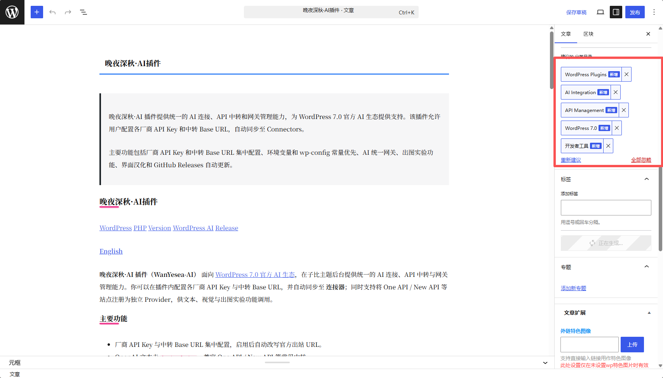Viewport: 663px width, 378px height.
Task: Open the three-dot options menu
Action: pos(654,12)
